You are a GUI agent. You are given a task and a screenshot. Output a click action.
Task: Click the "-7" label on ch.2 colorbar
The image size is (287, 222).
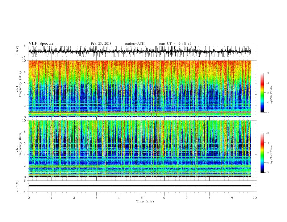[x=267, y=173]
